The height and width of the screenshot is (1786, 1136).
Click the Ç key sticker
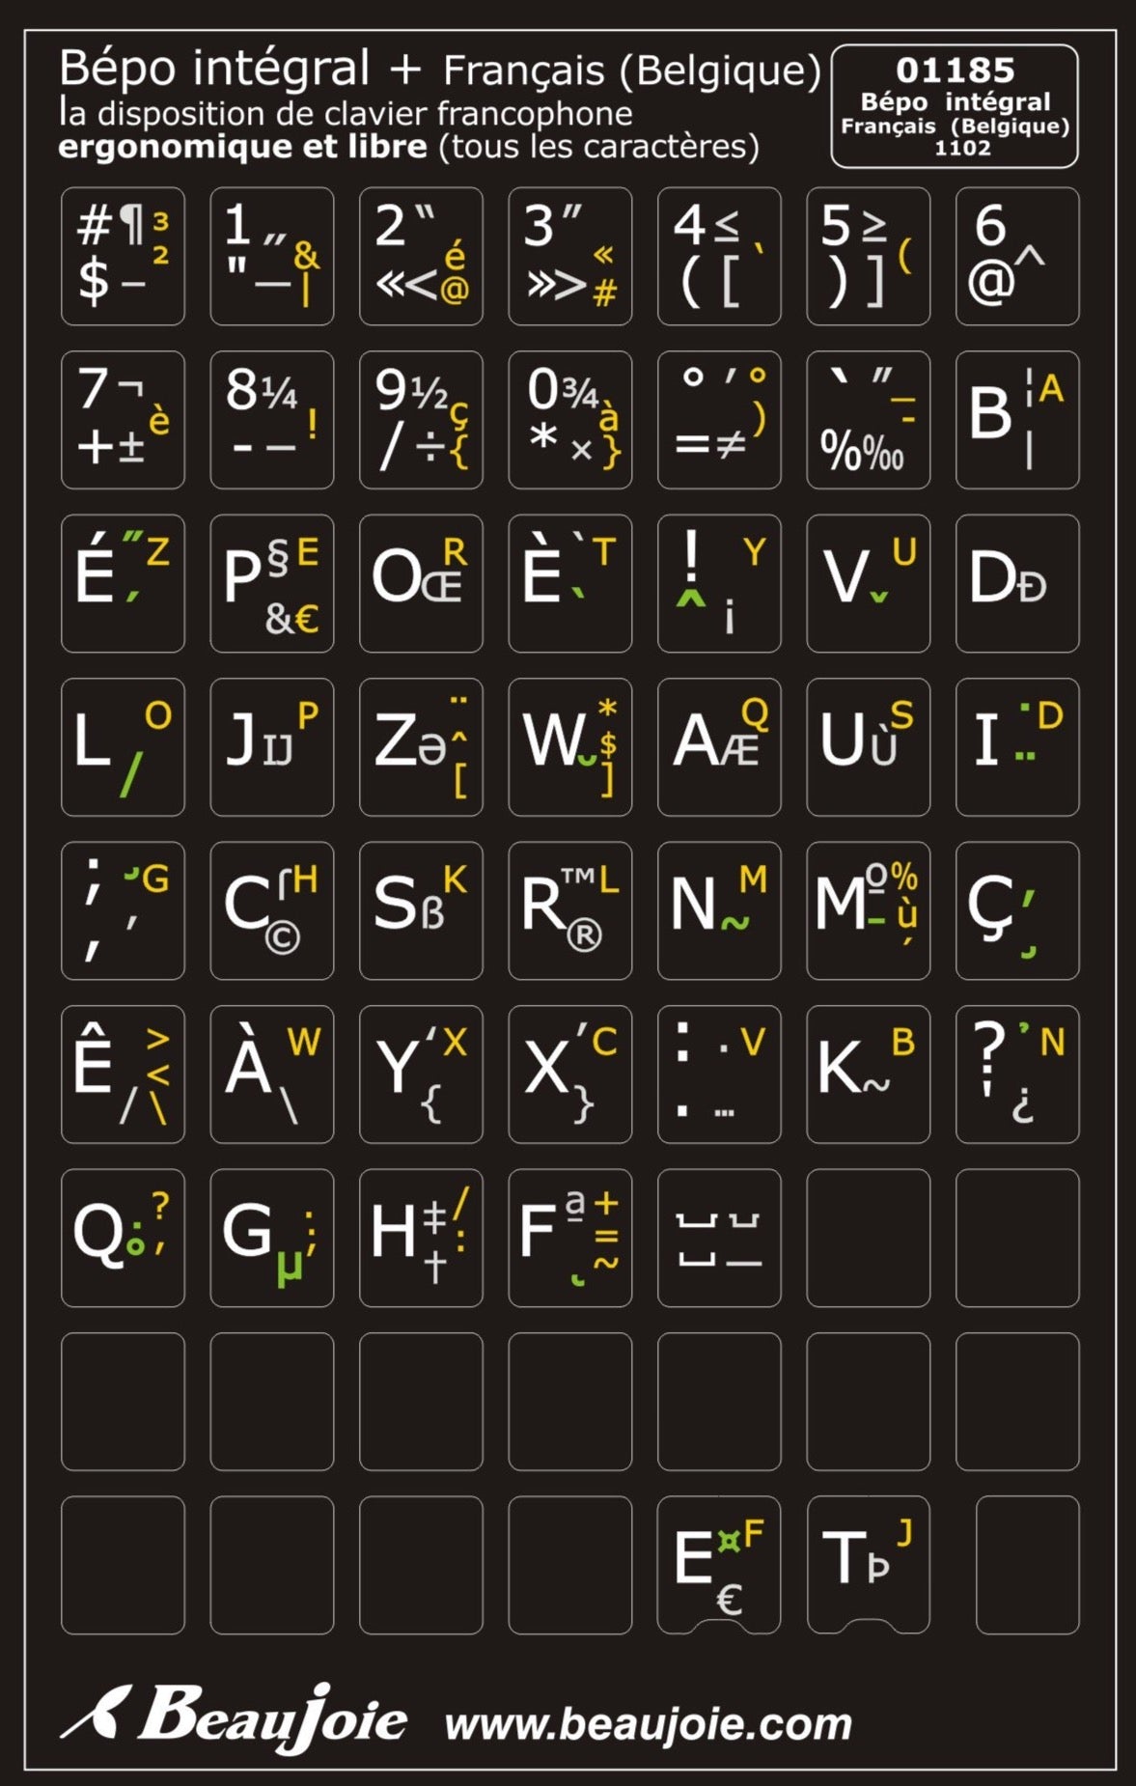click(x=1016, y=910)
